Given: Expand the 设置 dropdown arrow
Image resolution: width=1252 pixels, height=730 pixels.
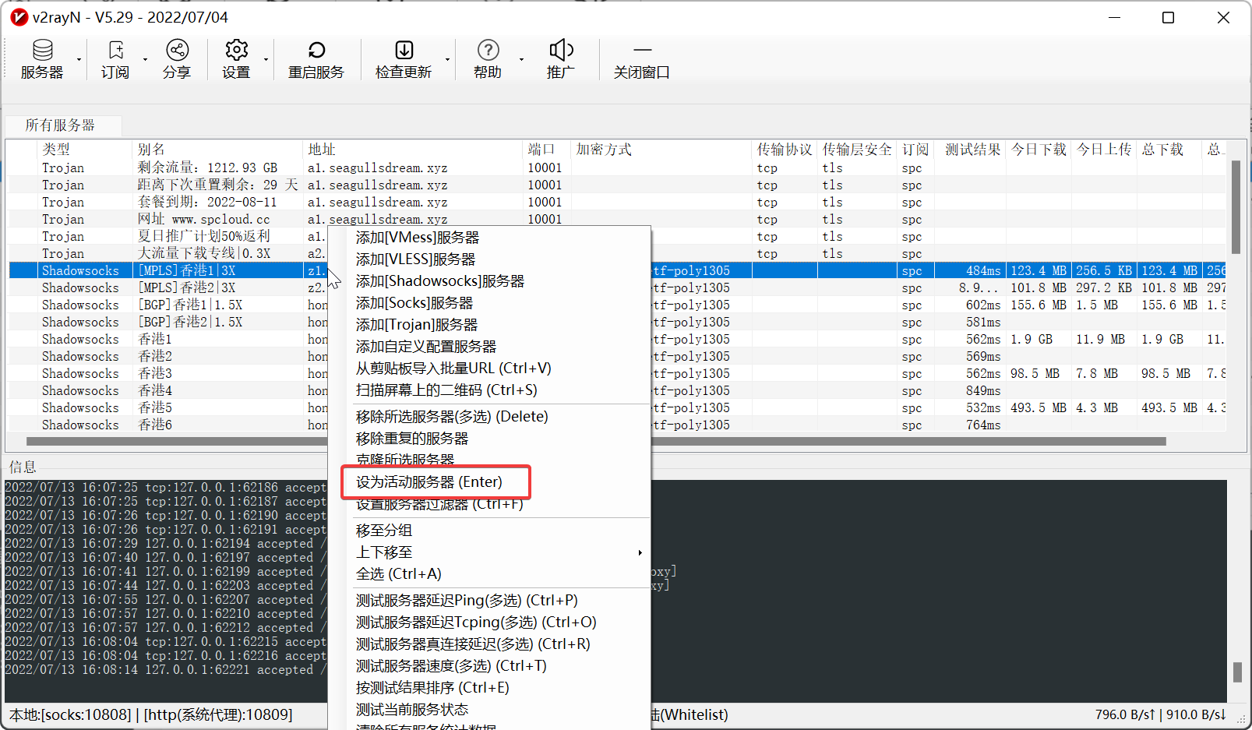Looking at the screenshot, I should tap(266, 60).
